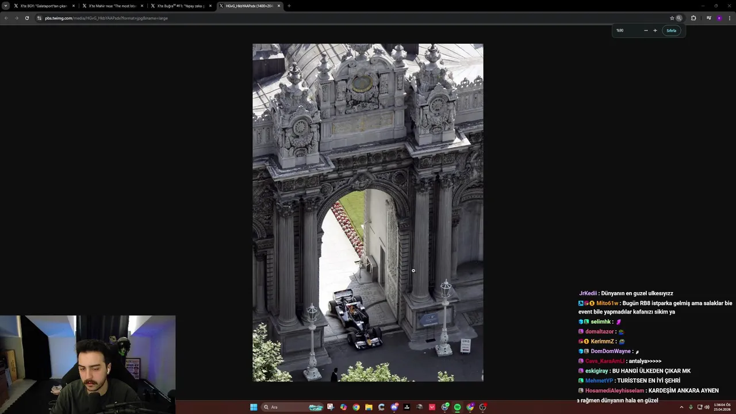The width and height of the screenshot is (736, 414).
Task: Click chat username Mito61w
Action: click(607, 303)
